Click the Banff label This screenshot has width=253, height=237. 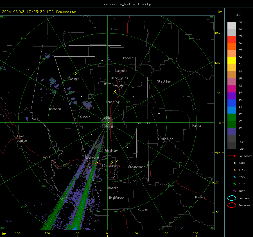click(46, 157)
